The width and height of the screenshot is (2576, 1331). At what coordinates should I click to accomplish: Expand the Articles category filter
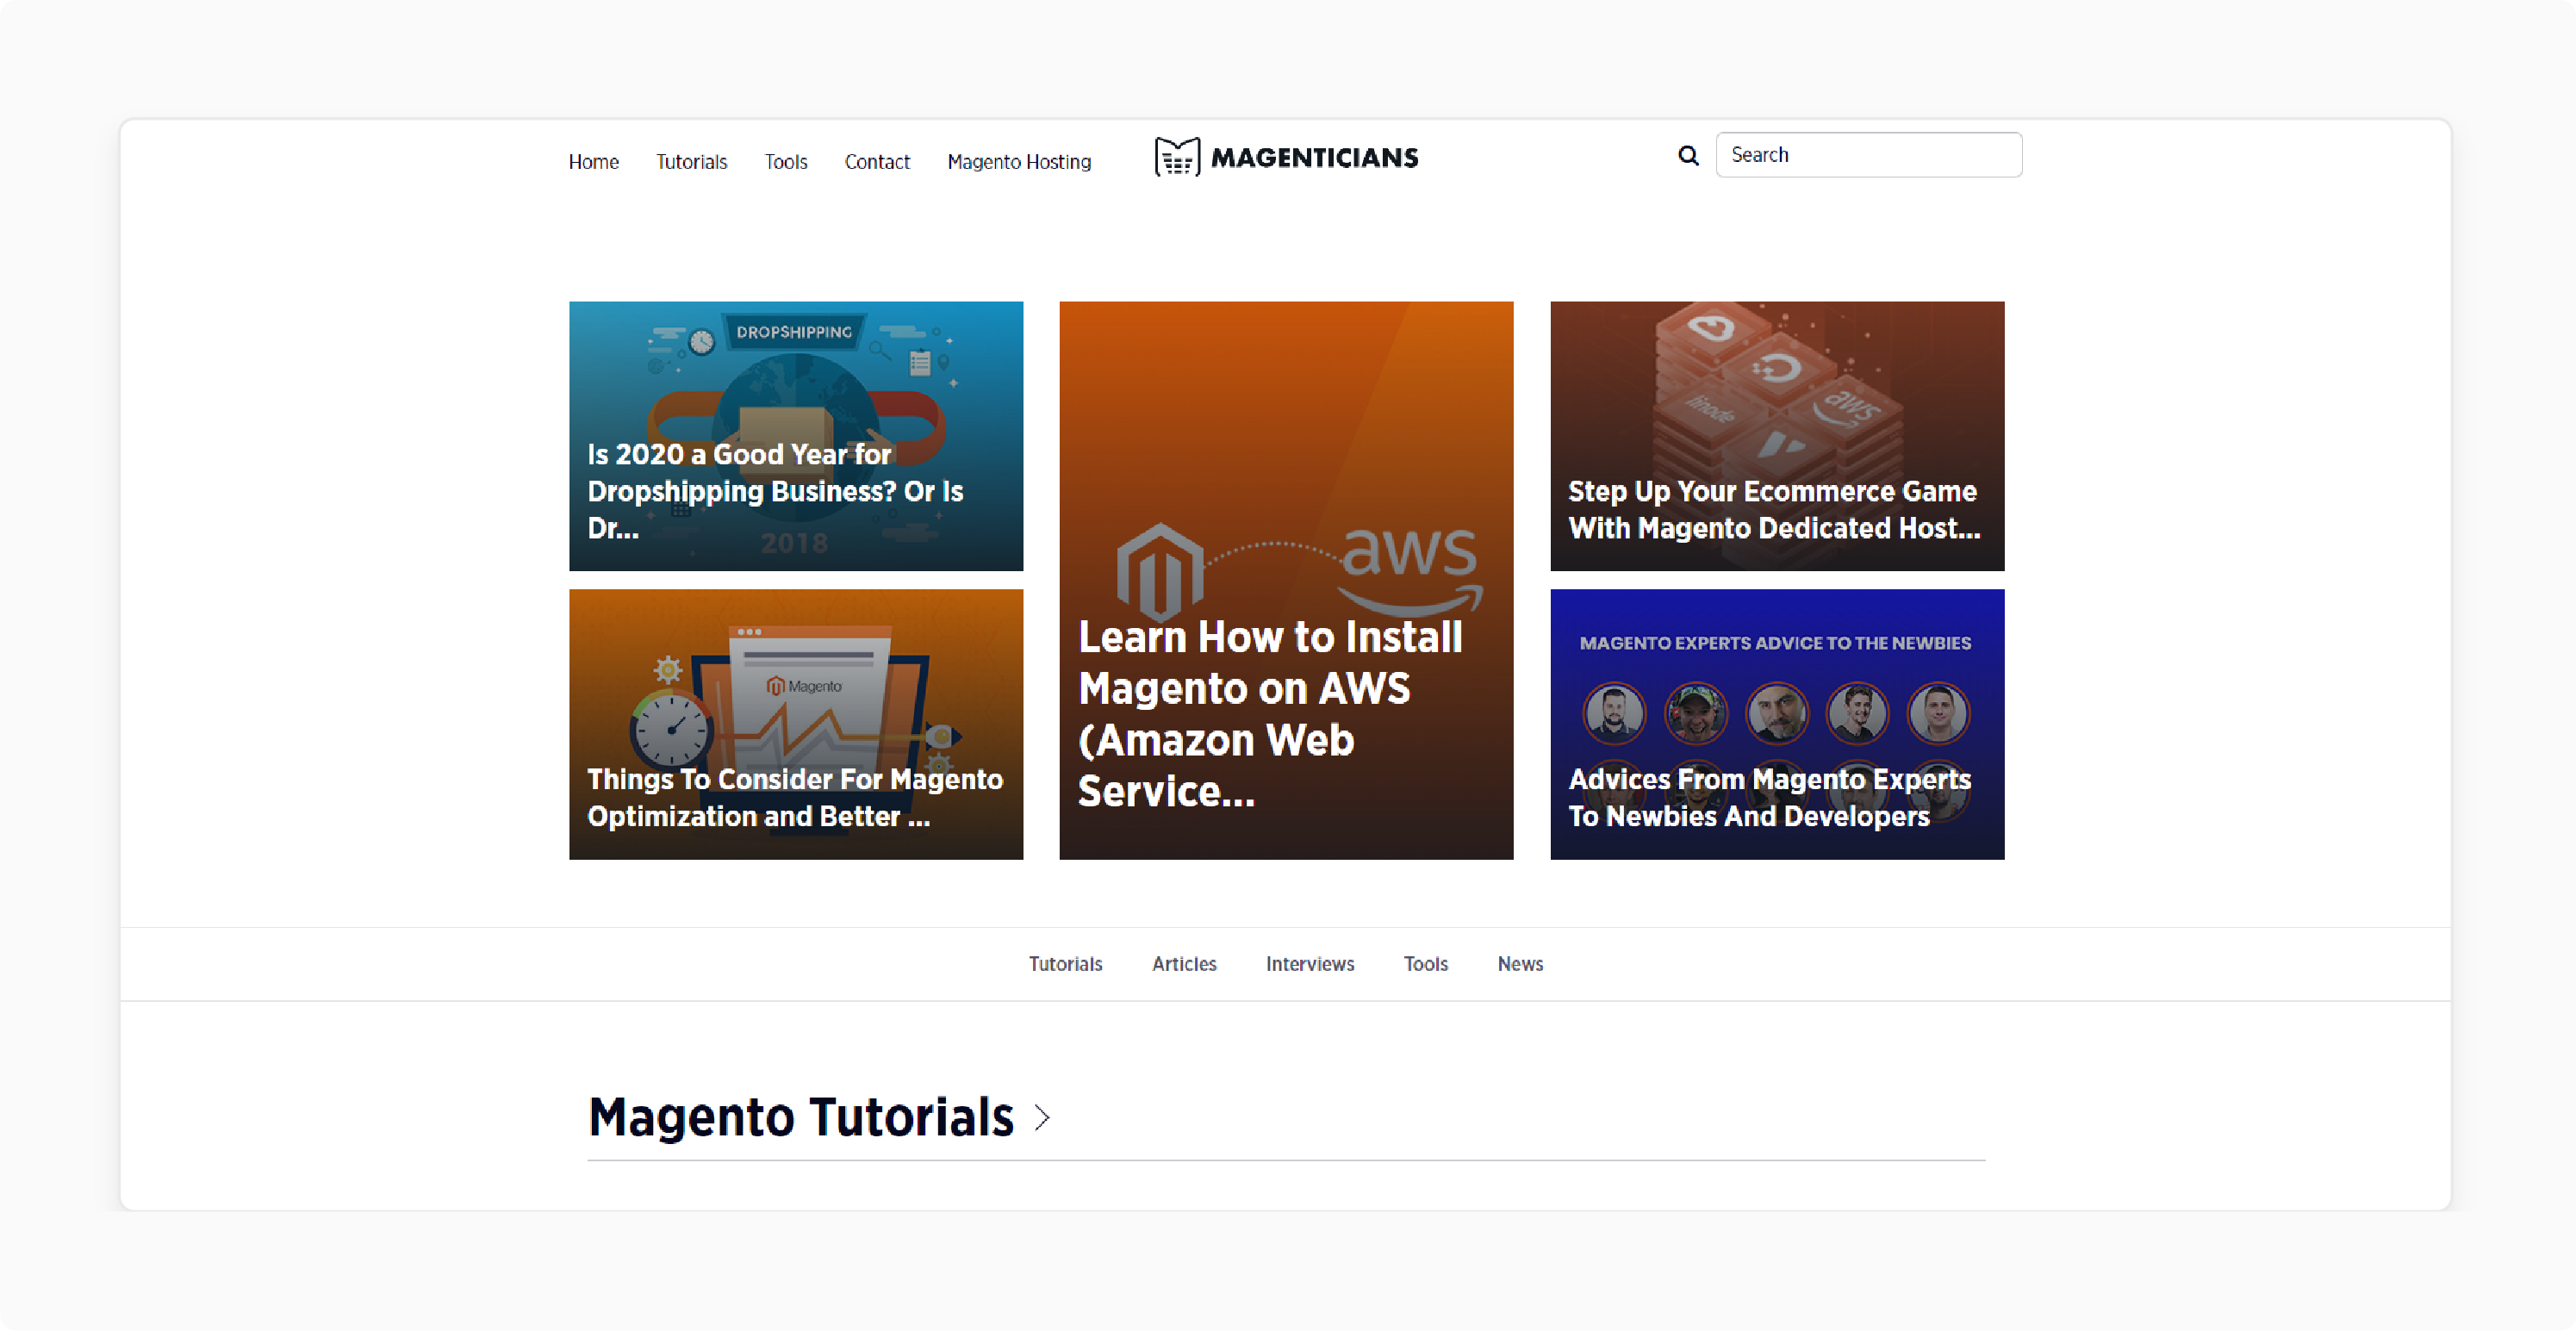(1183, 962)
